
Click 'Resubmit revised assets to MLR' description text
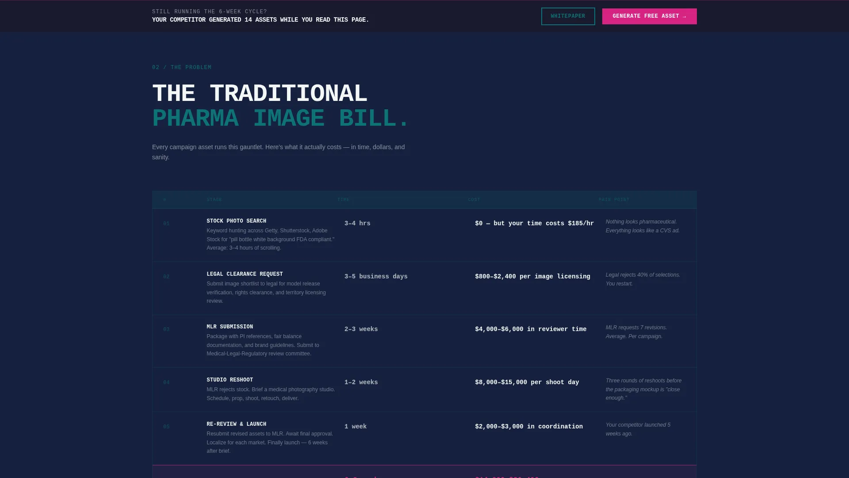(x=270, y=443)
